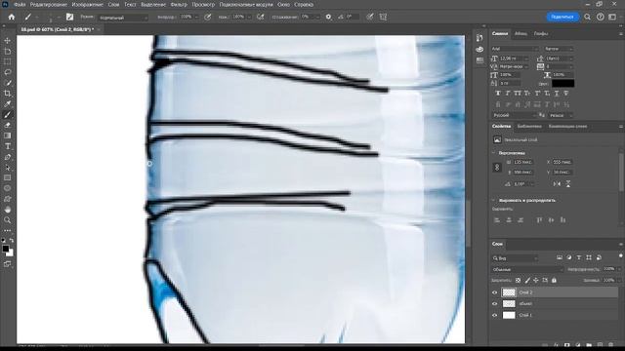Switch to the Абзац tab
The image size is (625, 351).
click(x=521, y=34)
